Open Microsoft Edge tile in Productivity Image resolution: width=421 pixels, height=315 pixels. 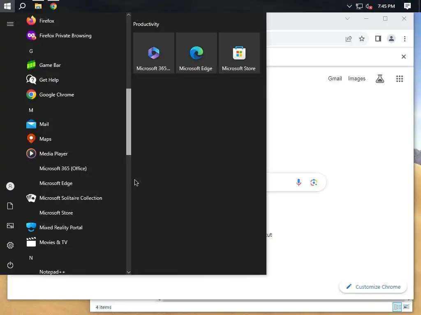coord(196,53)
